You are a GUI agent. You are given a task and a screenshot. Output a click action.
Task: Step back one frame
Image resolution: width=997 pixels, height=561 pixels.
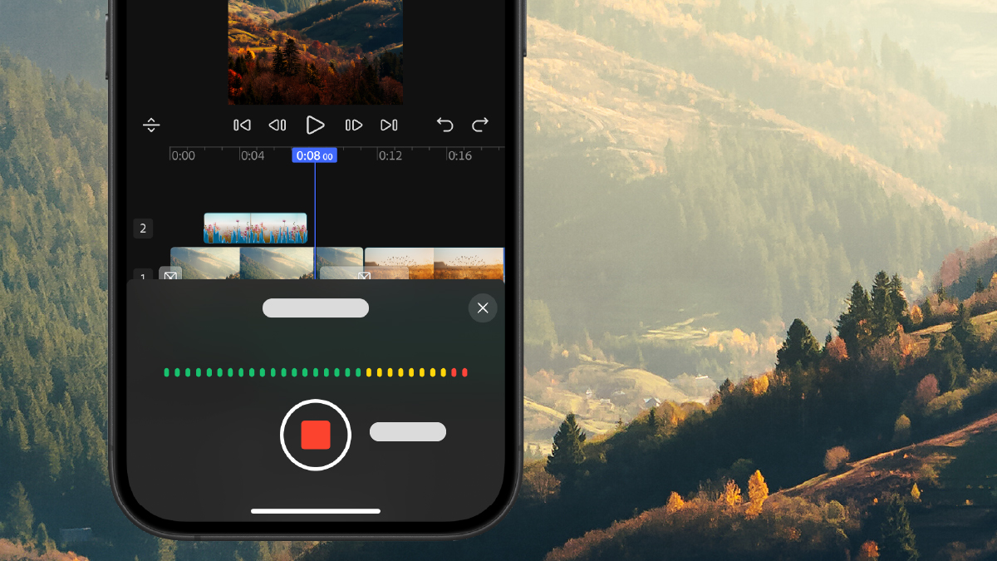pyautogui.click(x=277, y=125)
